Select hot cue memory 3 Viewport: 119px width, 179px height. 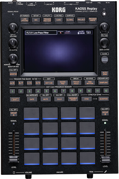click(29, 91)
